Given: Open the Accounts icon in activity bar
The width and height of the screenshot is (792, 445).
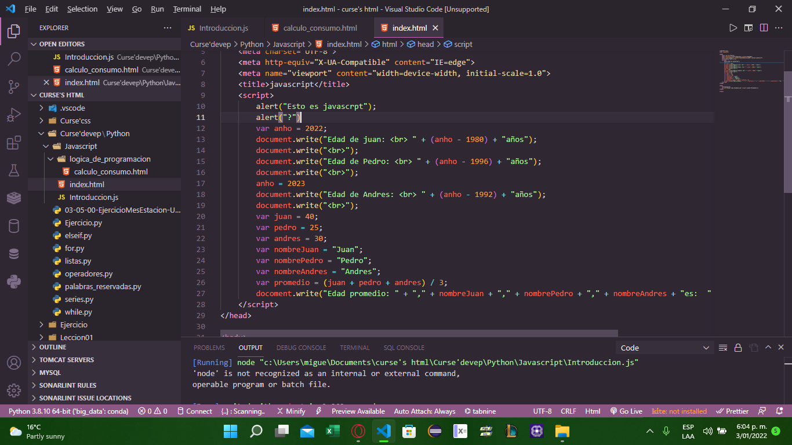Looking at the screenshot, I should coord(14,363).
